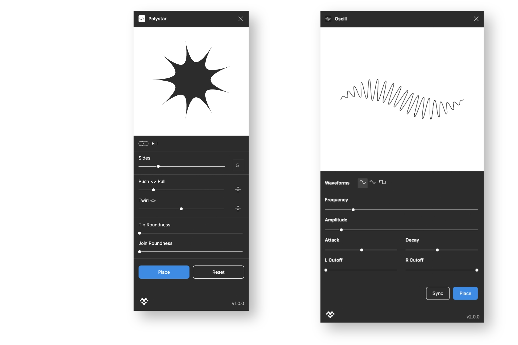Close the Oscill plugin window
This screenshot has width=518, height=345.
(x=476, y=19)
